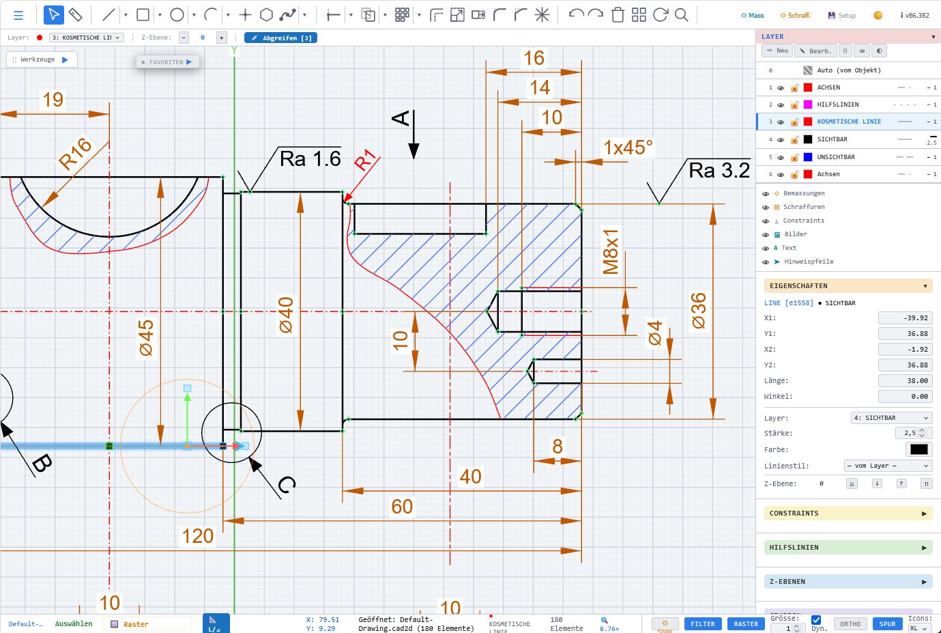This screenshot has width=941, height=633.
Task: Activate the dimension tool
Action: [x=334, y=15]
